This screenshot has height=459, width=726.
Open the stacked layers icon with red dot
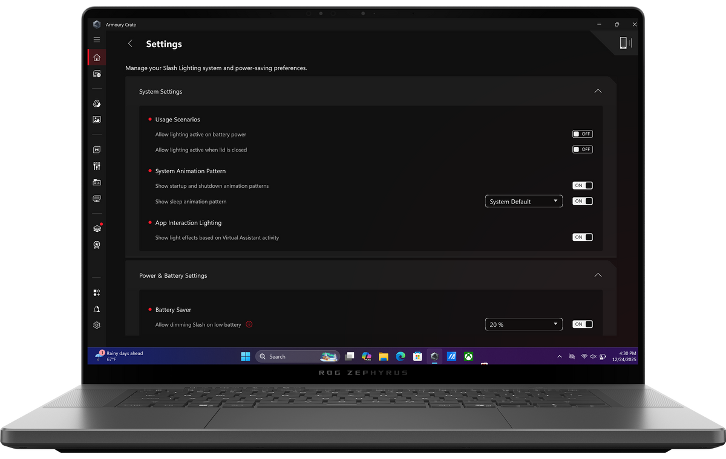point(97,228)
